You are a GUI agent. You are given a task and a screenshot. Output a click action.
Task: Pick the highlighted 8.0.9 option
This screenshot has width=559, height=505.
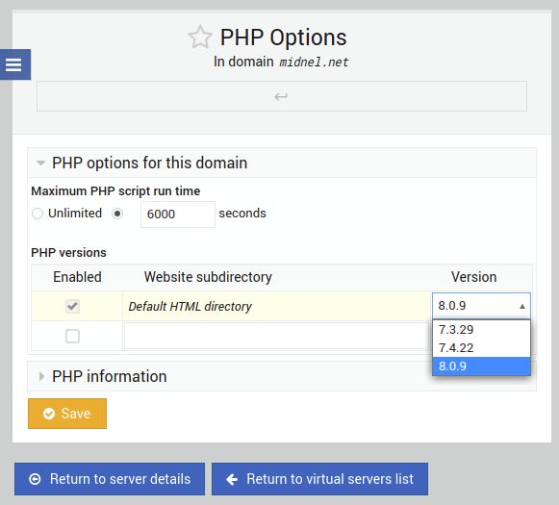point(481,366)
